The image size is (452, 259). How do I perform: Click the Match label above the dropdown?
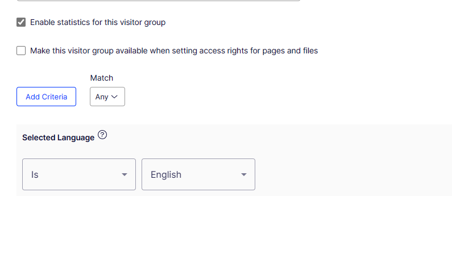tap(102, 78)
